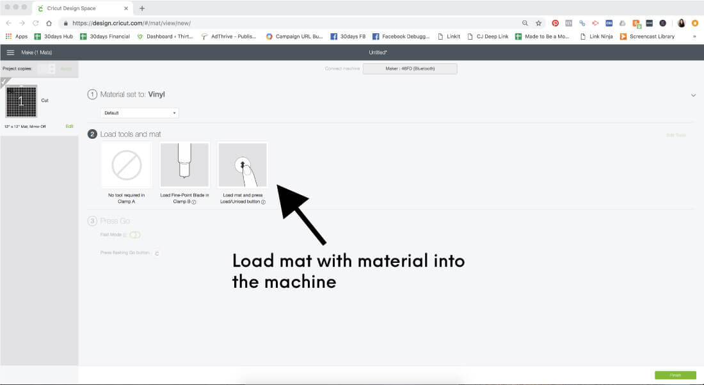This screenshot has width=704, height=385.
Task: Open the Apps launcher in bookmarks bar
Action: click(16, 36)
